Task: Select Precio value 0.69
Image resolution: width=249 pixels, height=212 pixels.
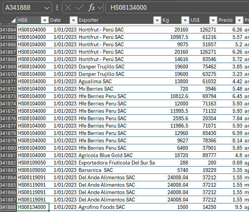Action: click(230, 163)
